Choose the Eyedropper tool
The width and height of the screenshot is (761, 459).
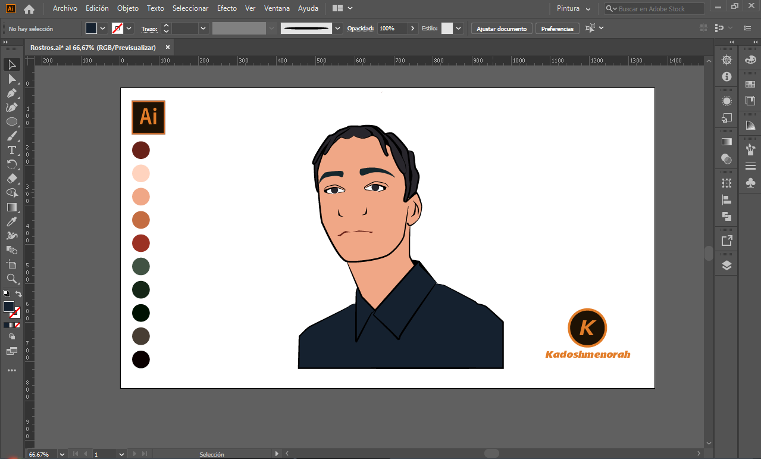(x=11, y=221)
